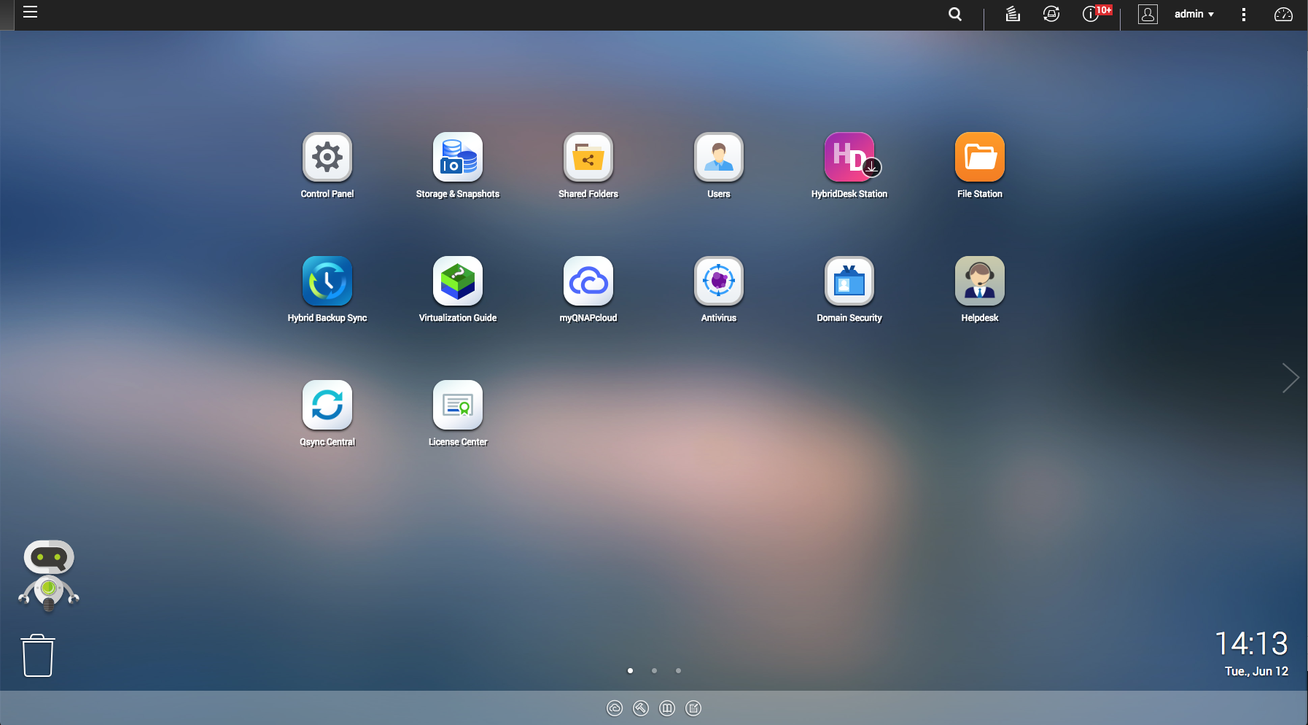Open the dashboard gauge icon

(x=1282, y=15)
